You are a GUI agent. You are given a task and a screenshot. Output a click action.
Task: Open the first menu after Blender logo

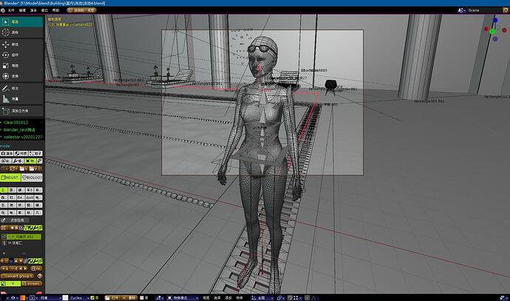(11, 10)
